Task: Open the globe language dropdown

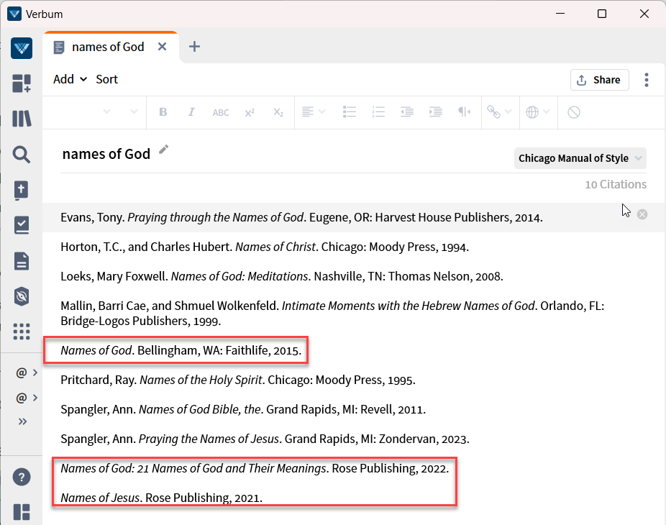Action: tap(538, 112)
